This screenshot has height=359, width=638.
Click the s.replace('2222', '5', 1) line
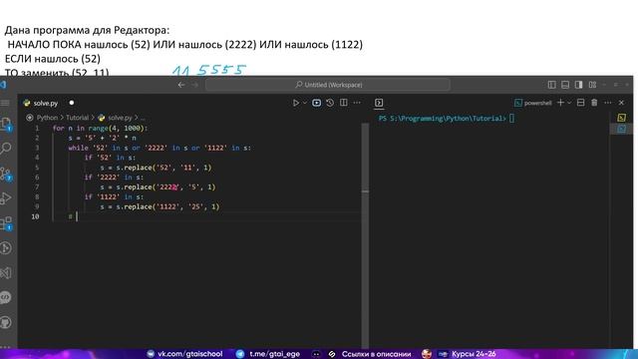158,186
